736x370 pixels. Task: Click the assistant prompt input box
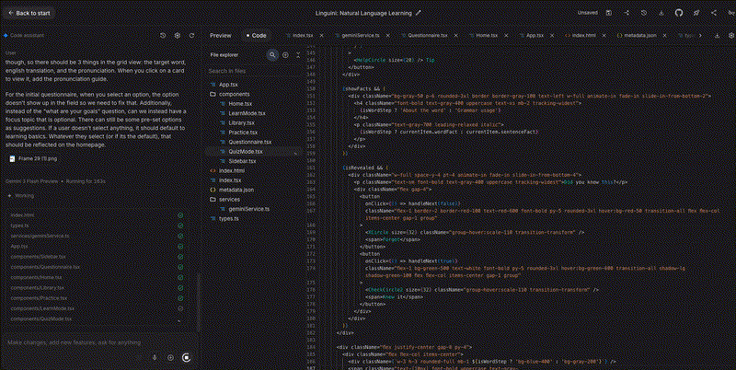(x=74, y=342)
